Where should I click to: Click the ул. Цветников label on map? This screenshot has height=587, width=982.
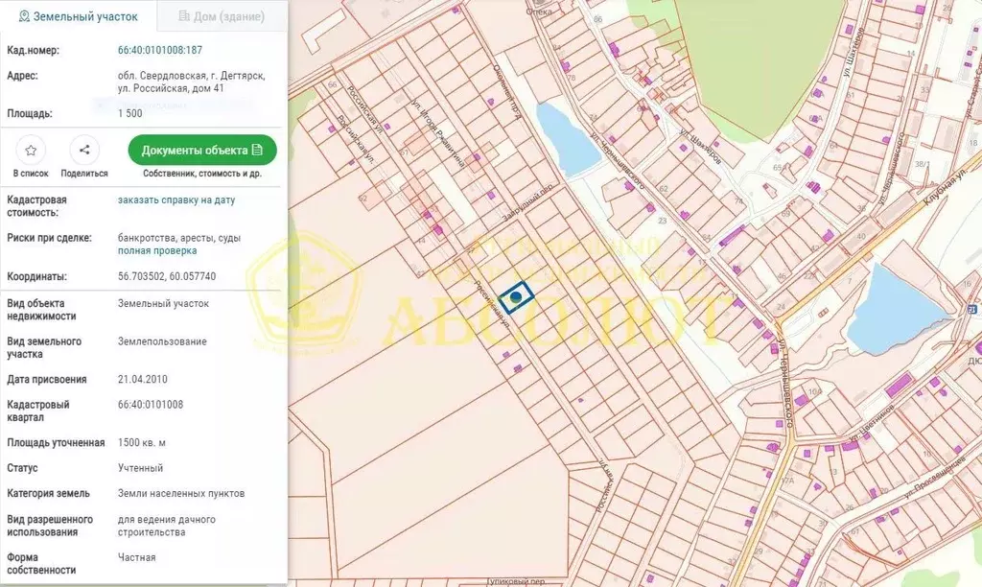(872, 424)
